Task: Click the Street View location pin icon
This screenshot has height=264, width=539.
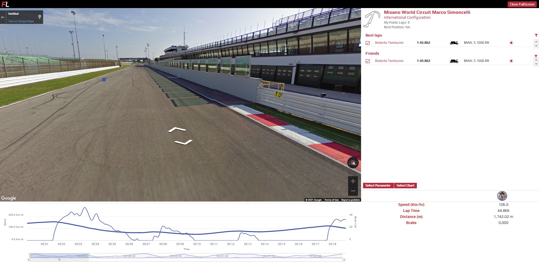Action: coord(40,17)
